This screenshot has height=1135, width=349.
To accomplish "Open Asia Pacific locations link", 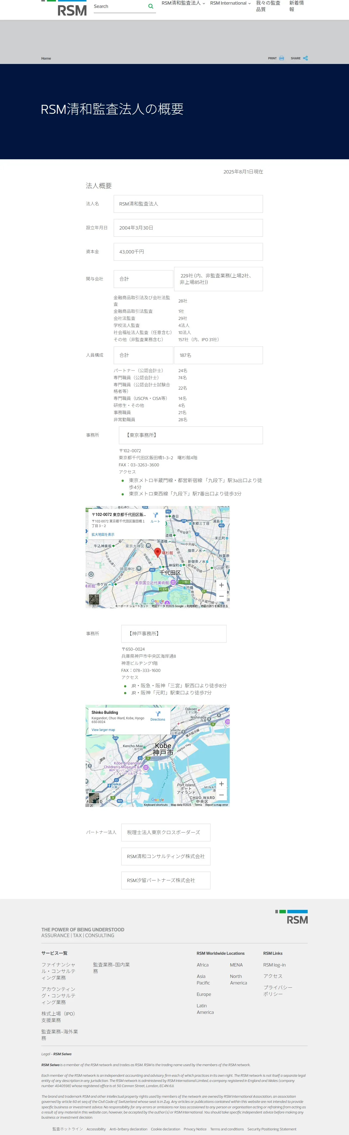I will tap(203, 980).
